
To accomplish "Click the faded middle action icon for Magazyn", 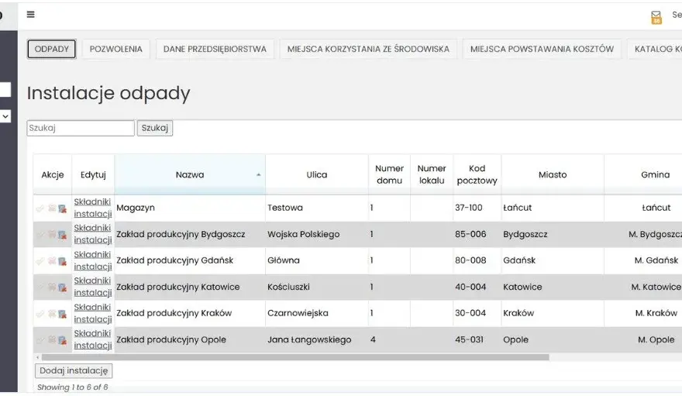I will [52, 208].
